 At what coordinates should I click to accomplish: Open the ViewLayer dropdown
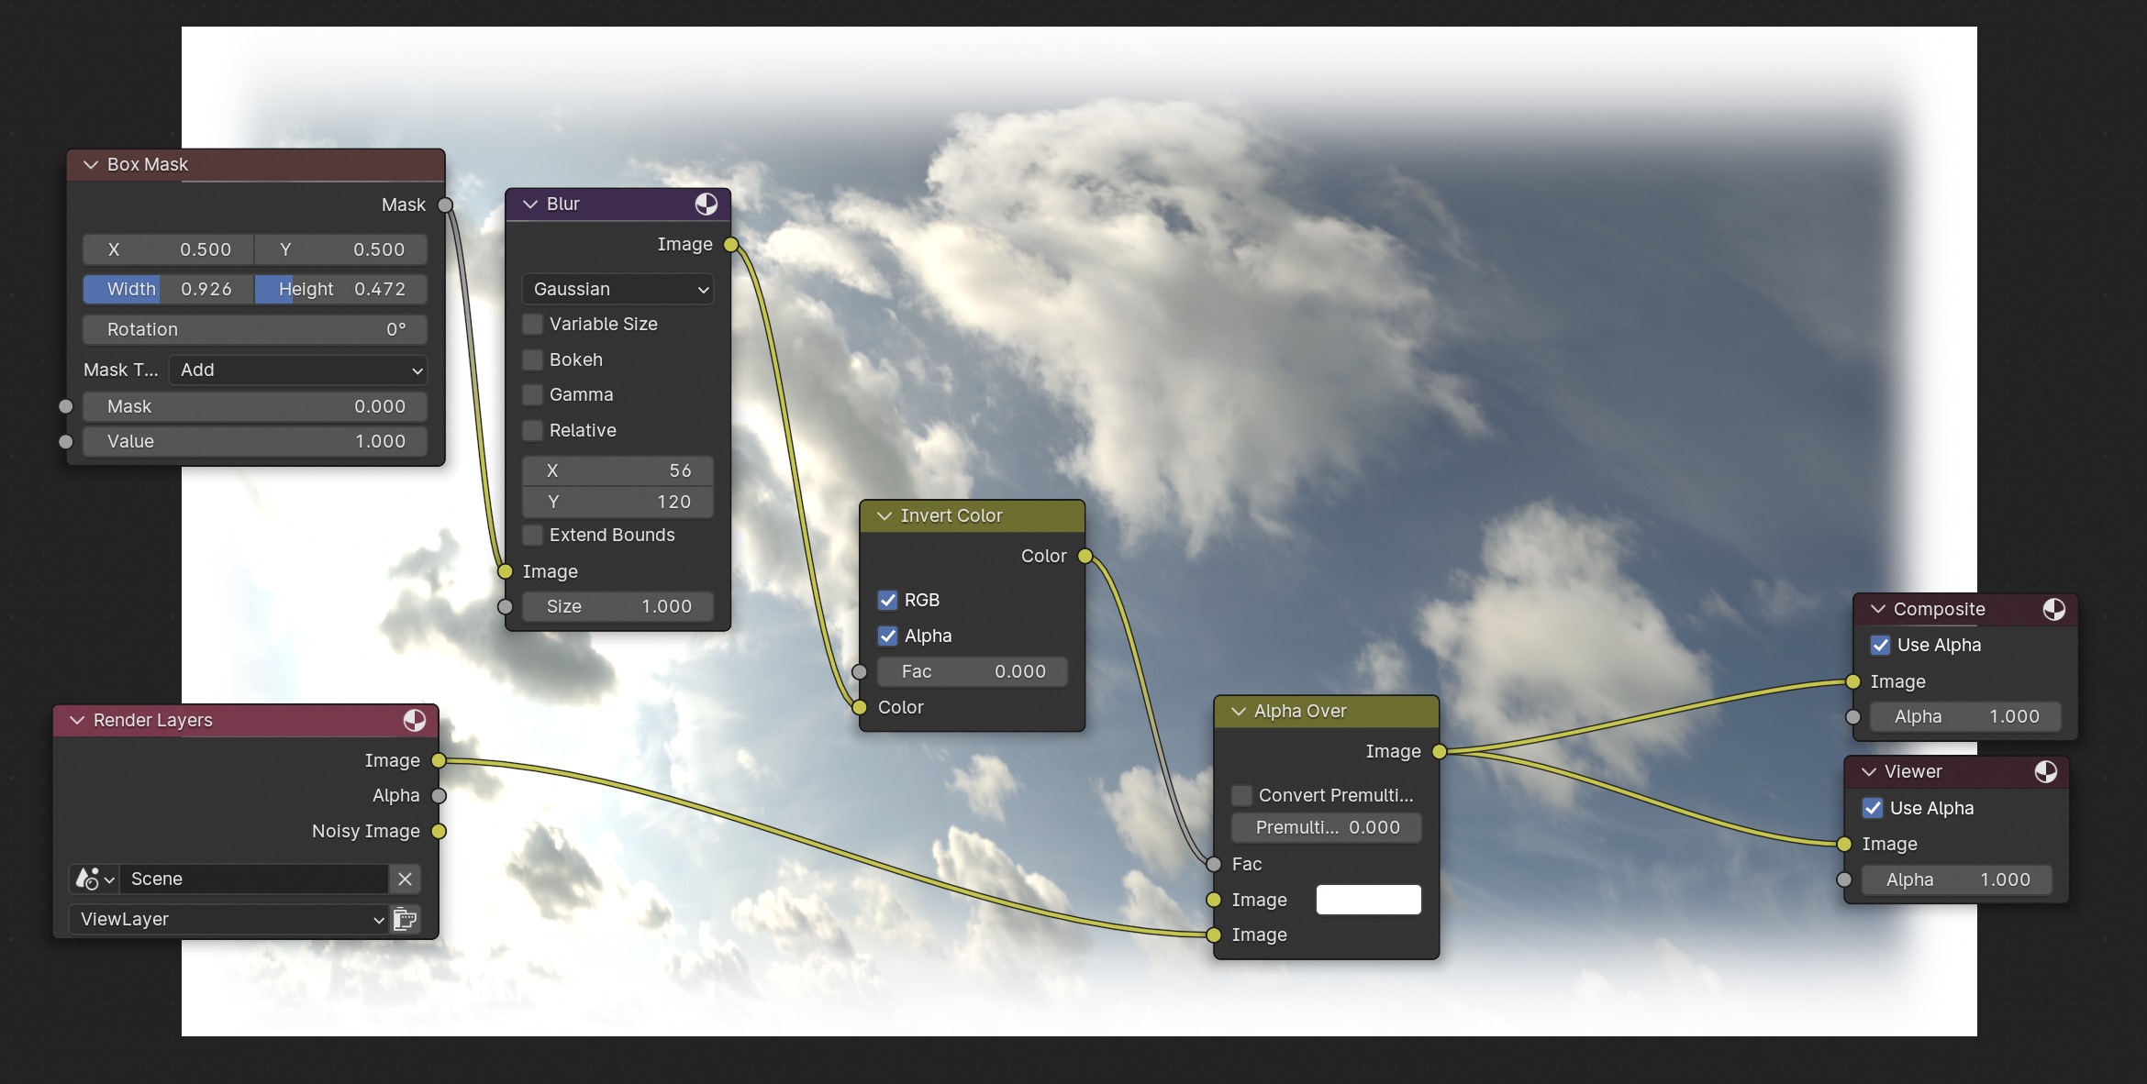point(228,919)
